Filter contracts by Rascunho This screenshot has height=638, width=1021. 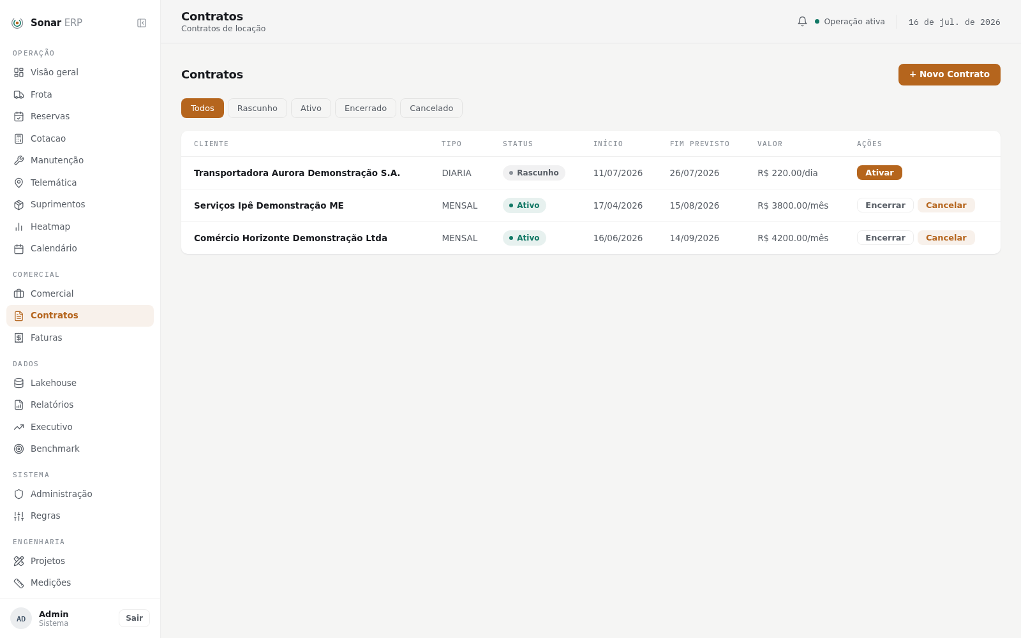(x=257, y=108)
